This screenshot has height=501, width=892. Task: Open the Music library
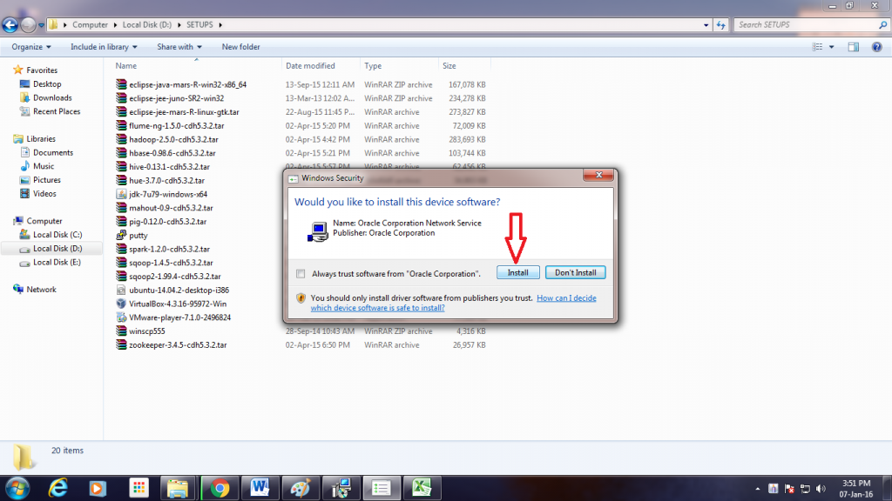(x=44, y=166)
